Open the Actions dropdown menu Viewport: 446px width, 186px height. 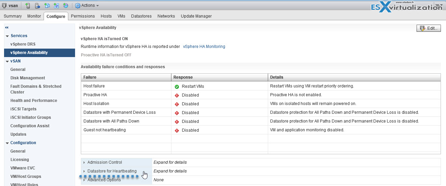[87, 5]
